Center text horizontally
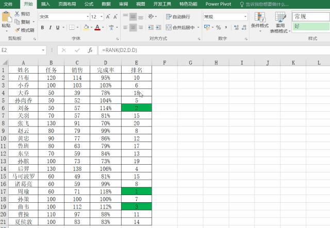The image size is (330, 228). [133, 27]
